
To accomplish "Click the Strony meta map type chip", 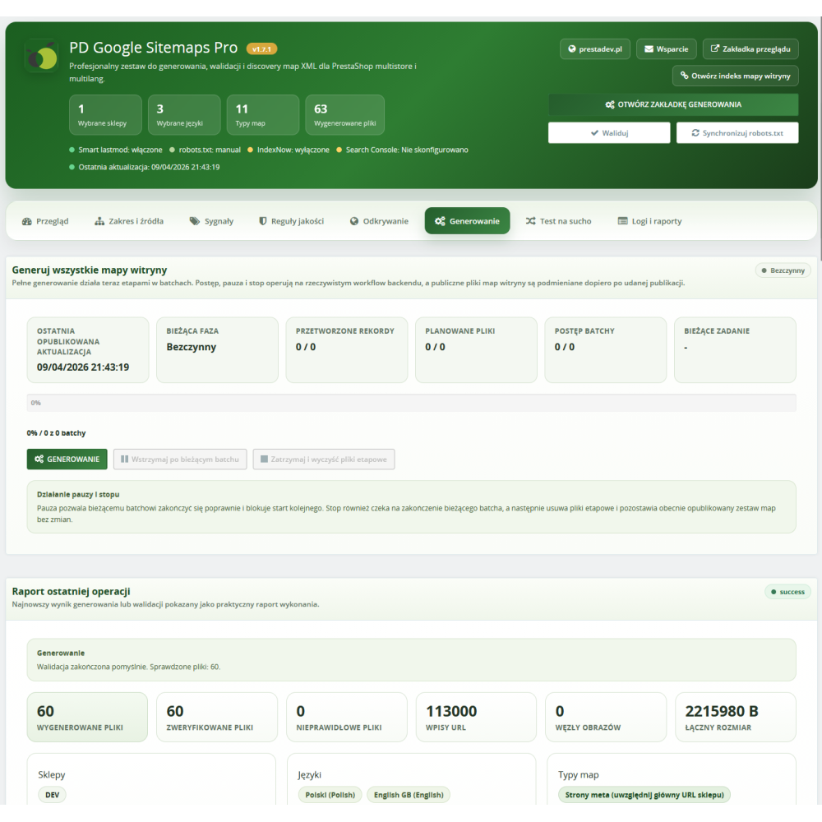I will [644, 795].
